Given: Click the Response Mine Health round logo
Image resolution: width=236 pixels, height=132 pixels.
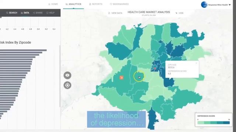Looking at the screenshot, I should (x=204, y=5).
